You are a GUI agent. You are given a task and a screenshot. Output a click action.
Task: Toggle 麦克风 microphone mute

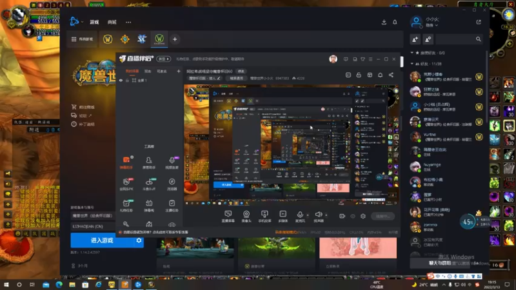coord(299,217)
